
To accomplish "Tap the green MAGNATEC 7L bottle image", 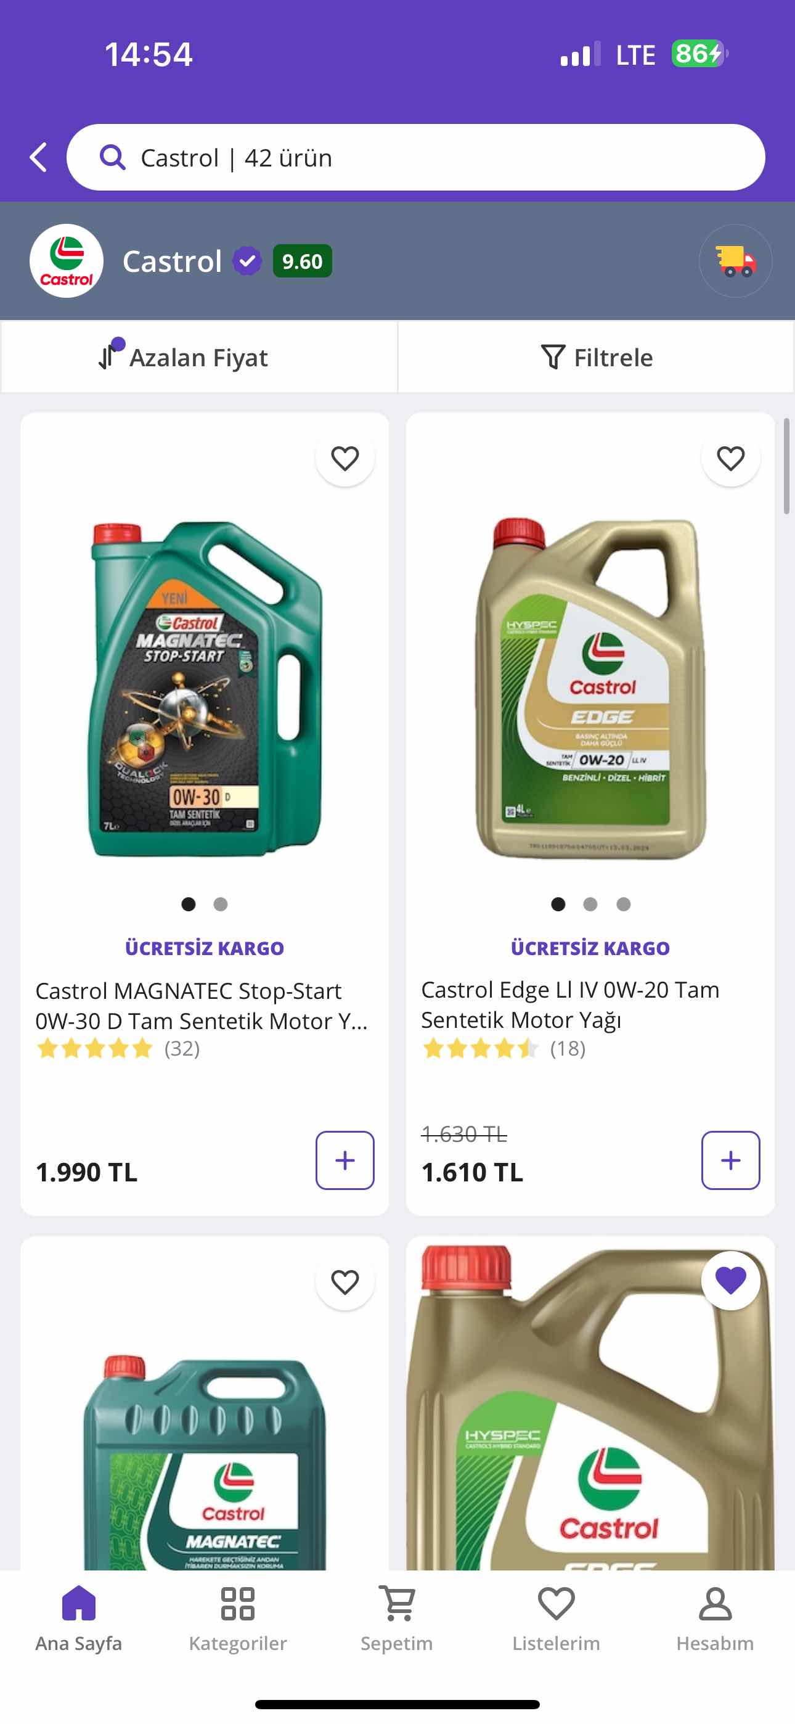I will (205, 689).
